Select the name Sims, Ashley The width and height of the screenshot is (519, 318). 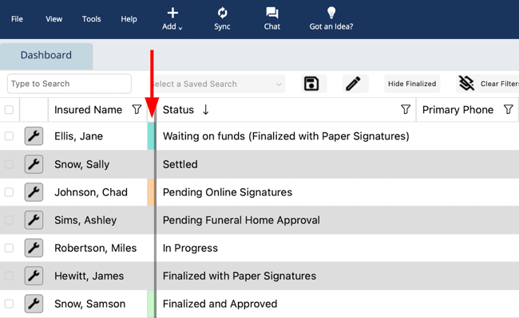[85, 220]
